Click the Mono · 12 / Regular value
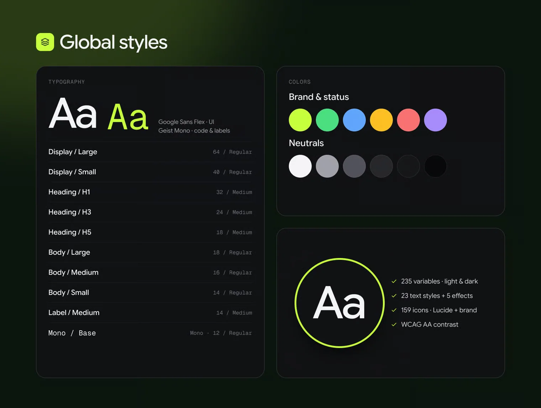 221,333
